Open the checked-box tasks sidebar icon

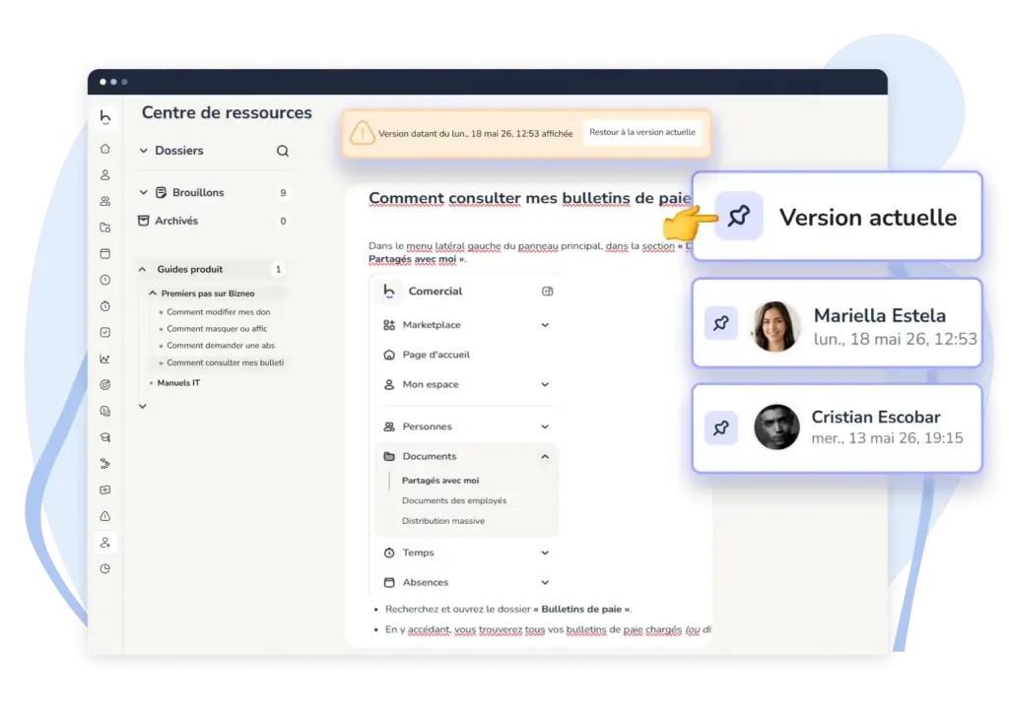[104, 333]
